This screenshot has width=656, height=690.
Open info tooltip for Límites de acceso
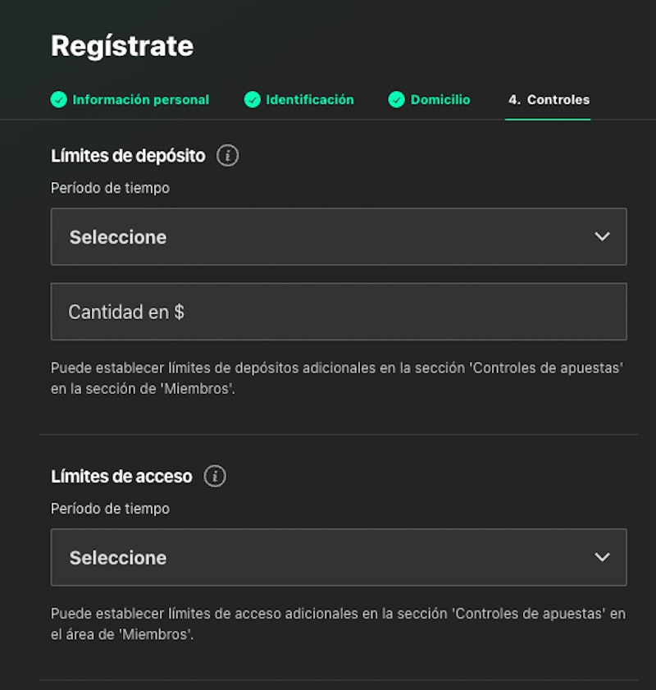[215, 476]
